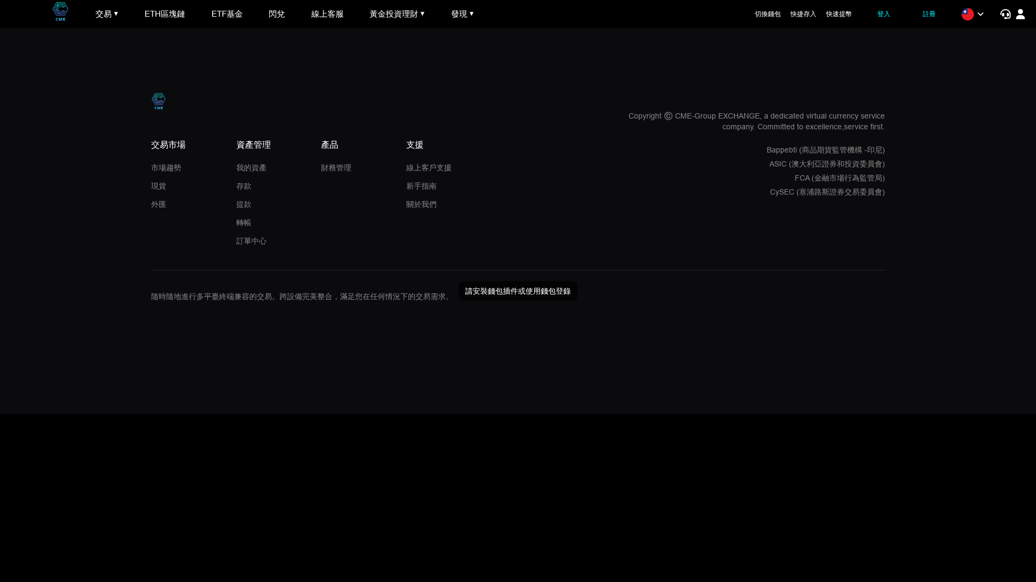Open 線上客服 in the top navigation
The height and width of the screenshot is (582, 1036).
click(328, 14)
